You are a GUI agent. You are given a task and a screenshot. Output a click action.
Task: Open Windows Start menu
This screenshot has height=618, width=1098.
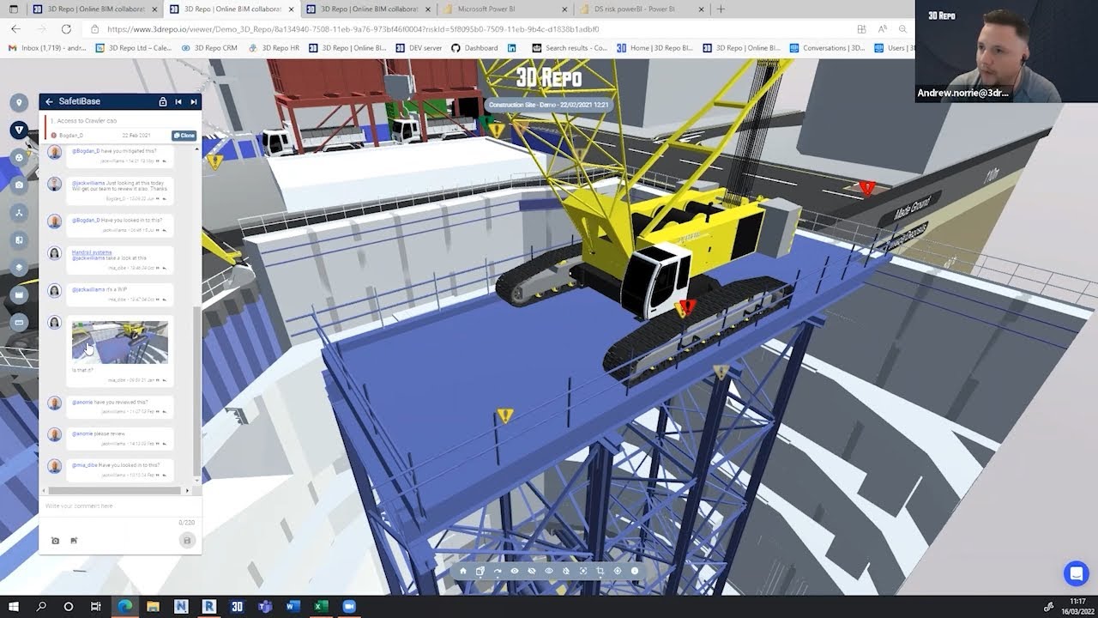pyautogui.click(x=14, y=606)
